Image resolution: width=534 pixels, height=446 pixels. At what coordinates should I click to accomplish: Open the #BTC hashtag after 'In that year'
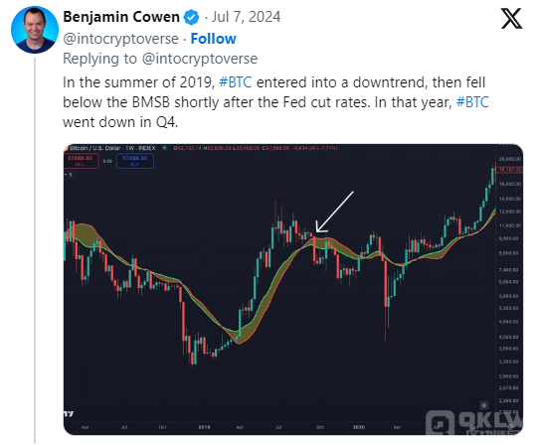coord(472,102)
